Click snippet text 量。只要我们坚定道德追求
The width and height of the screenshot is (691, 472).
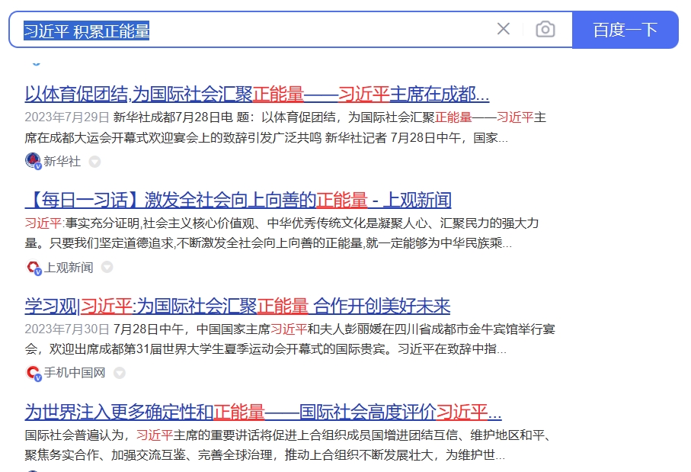pos(99,243)
